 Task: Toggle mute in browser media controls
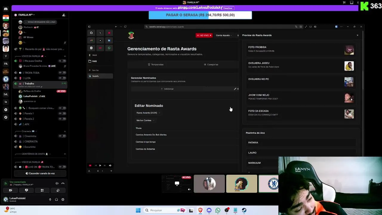(x=110, y=165)
